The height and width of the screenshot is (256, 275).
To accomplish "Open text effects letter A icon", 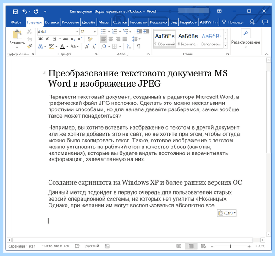I will (x=40, y=46).
